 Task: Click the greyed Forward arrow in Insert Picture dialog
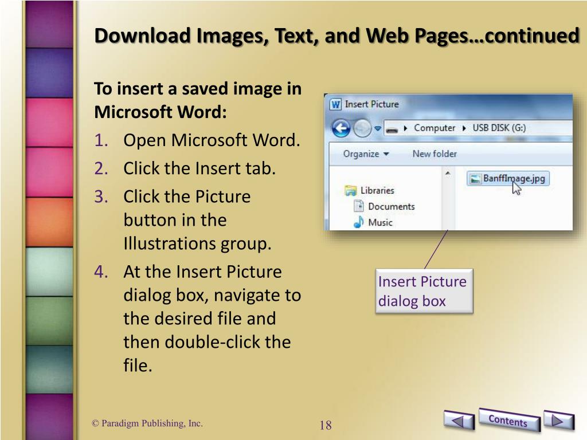362,128
